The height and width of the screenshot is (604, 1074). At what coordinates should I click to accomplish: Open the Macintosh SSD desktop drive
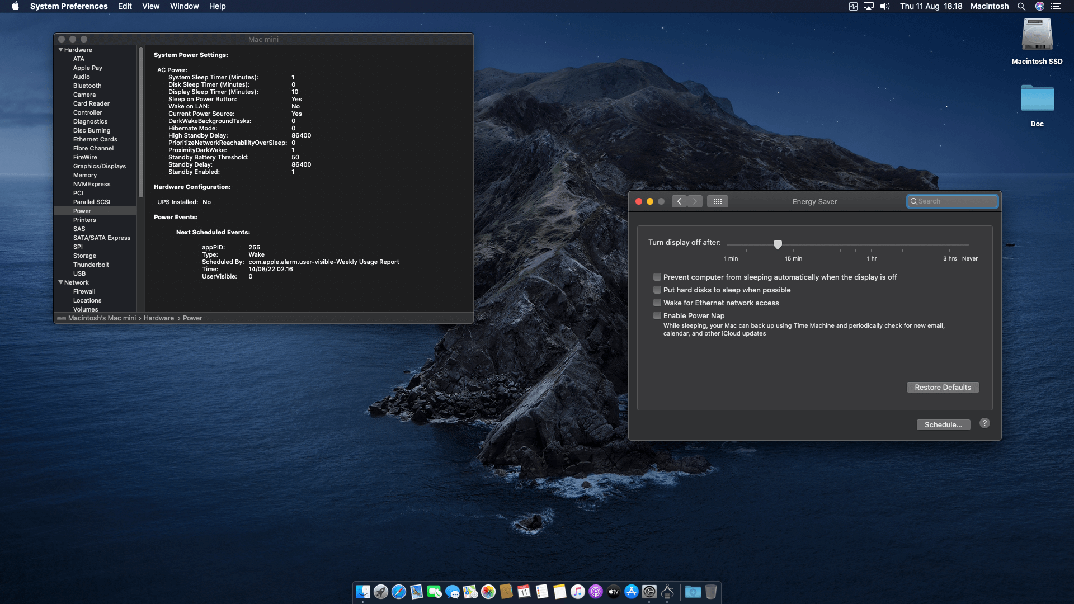[x=1037, y=35]
